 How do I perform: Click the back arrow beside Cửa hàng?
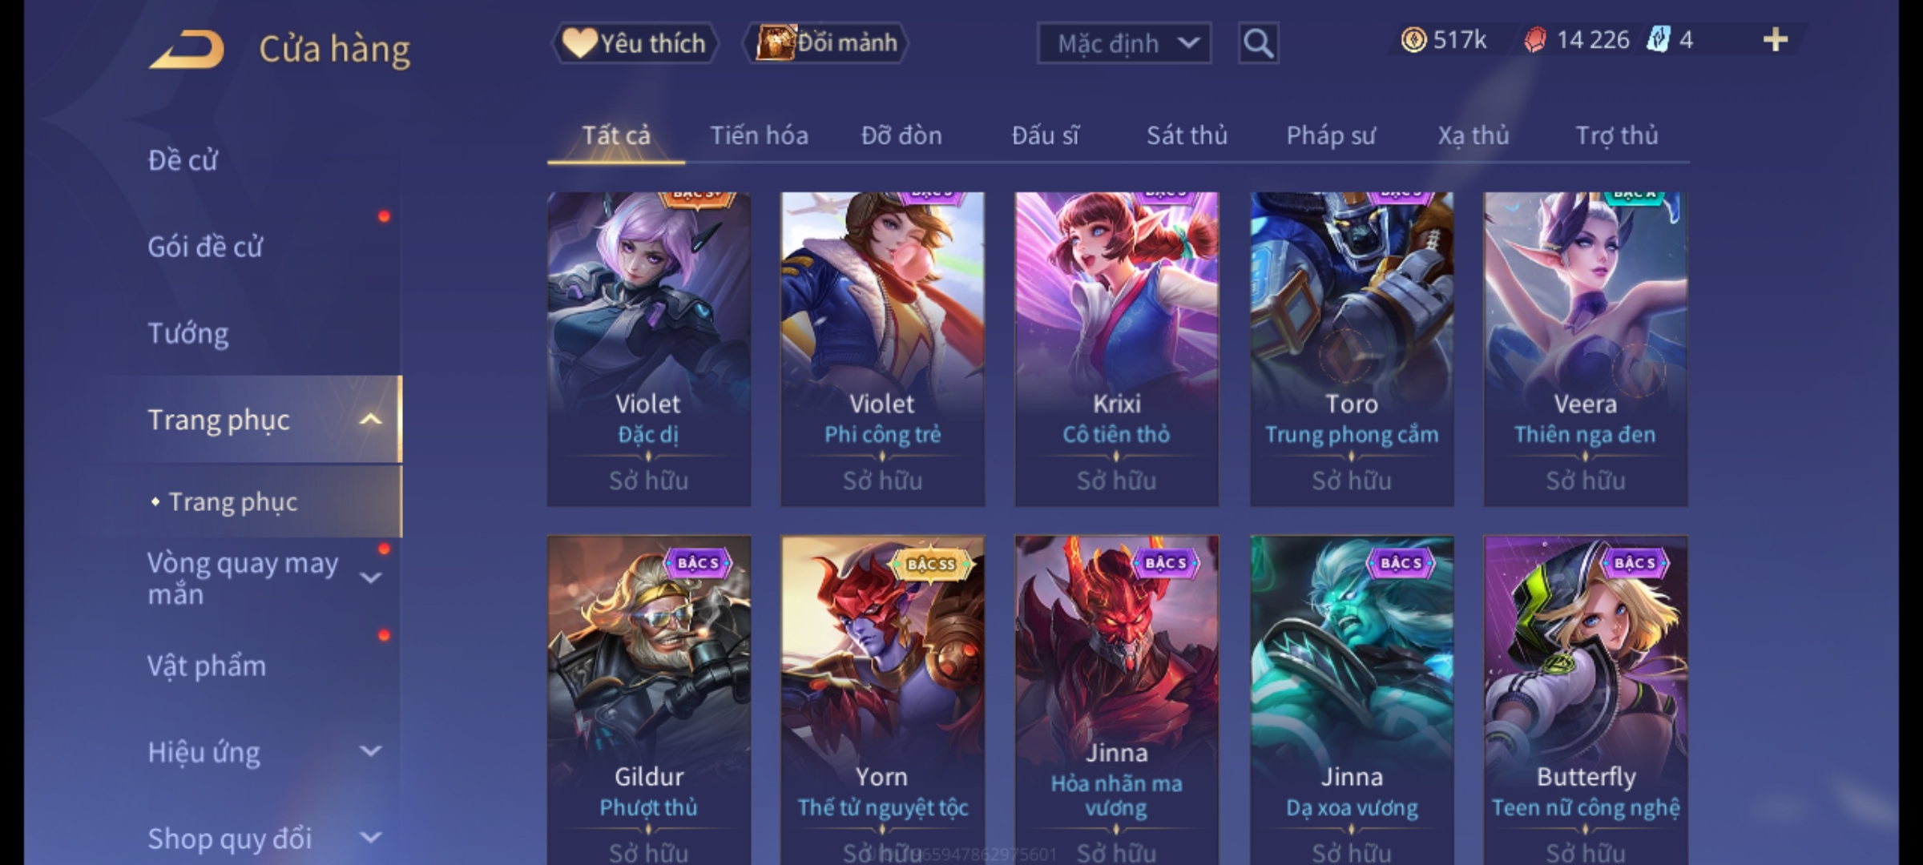pyautogui.click(x=187, y=50)
